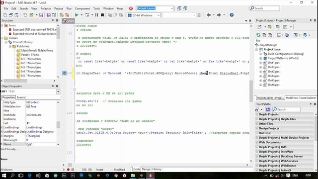Click the Windows Start button
The height and width of the screenshot is (179, 318).
tap(4, 176)
